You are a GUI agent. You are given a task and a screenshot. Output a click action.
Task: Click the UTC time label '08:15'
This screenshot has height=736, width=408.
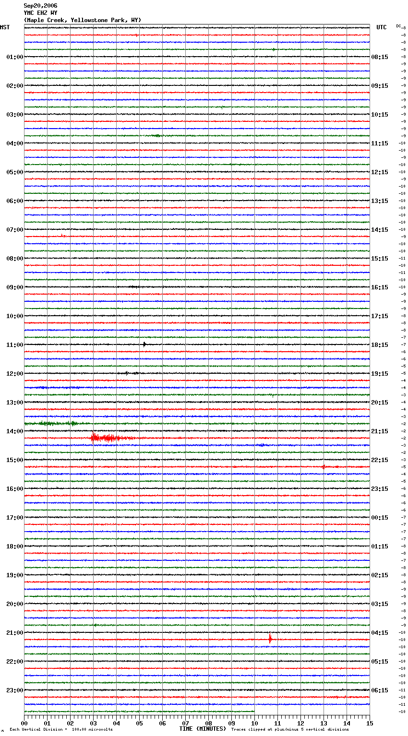380,57
